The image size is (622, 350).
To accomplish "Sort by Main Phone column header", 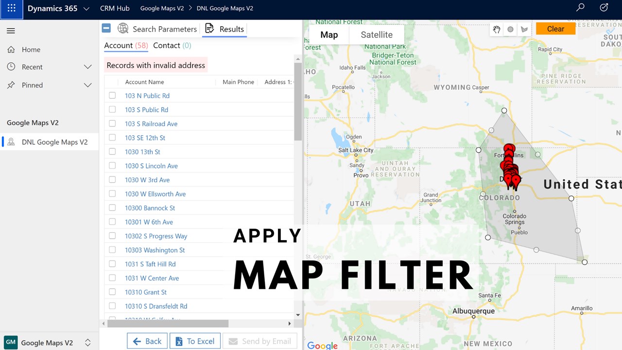I will coord(238,82).
